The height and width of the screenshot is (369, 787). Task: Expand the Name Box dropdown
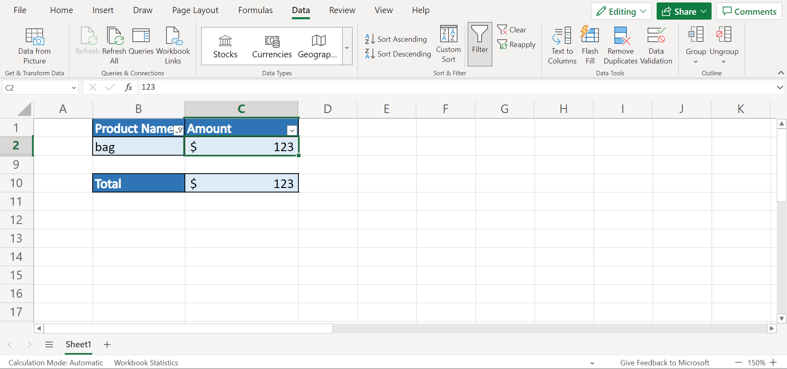[74, 88]
